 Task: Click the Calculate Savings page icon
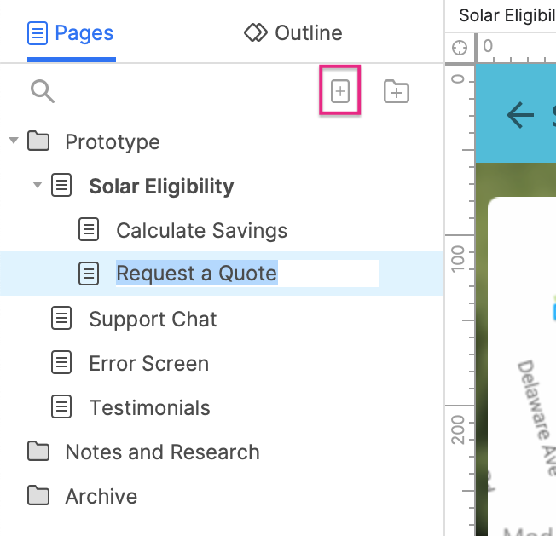89,230
